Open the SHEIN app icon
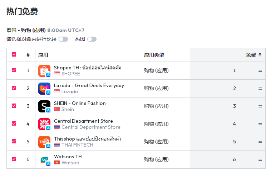Screen dimensions: 266x169 point(44,106)
